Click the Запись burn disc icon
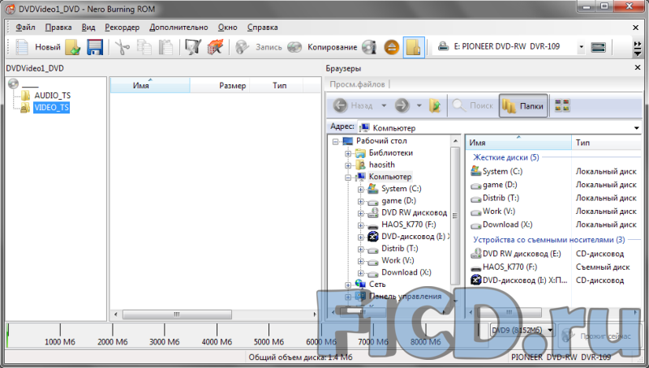 point(242,47)
